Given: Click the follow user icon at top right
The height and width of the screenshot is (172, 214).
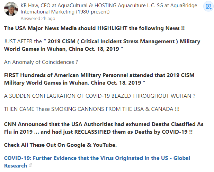Looking at the screenshot, I should pos(208,7).
